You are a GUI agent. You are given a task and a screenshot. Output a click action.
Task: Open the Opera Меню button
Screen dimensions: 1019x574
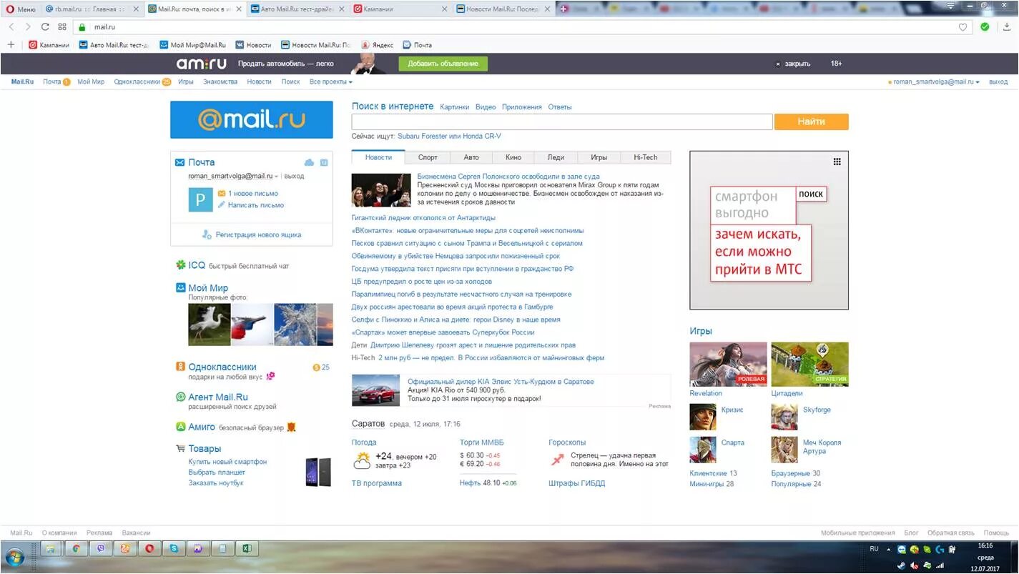[x=21, y=9]
